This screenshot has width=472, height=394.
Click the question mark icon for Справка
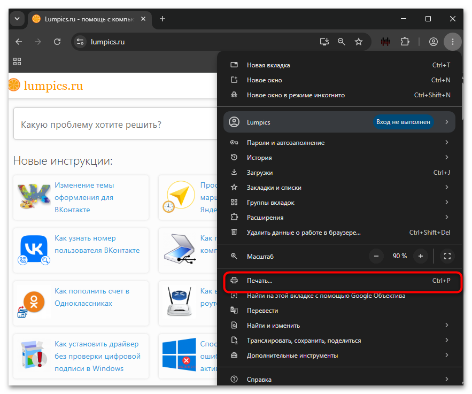point(234,379)
